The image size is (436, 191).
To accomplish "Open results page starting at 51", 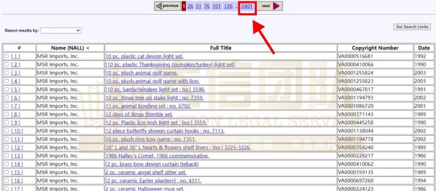I will [198, 6].
